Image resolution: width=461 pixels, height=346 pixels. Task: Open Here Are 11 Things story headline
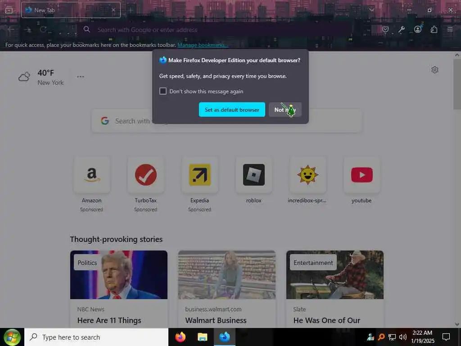(x=109, y=320)
